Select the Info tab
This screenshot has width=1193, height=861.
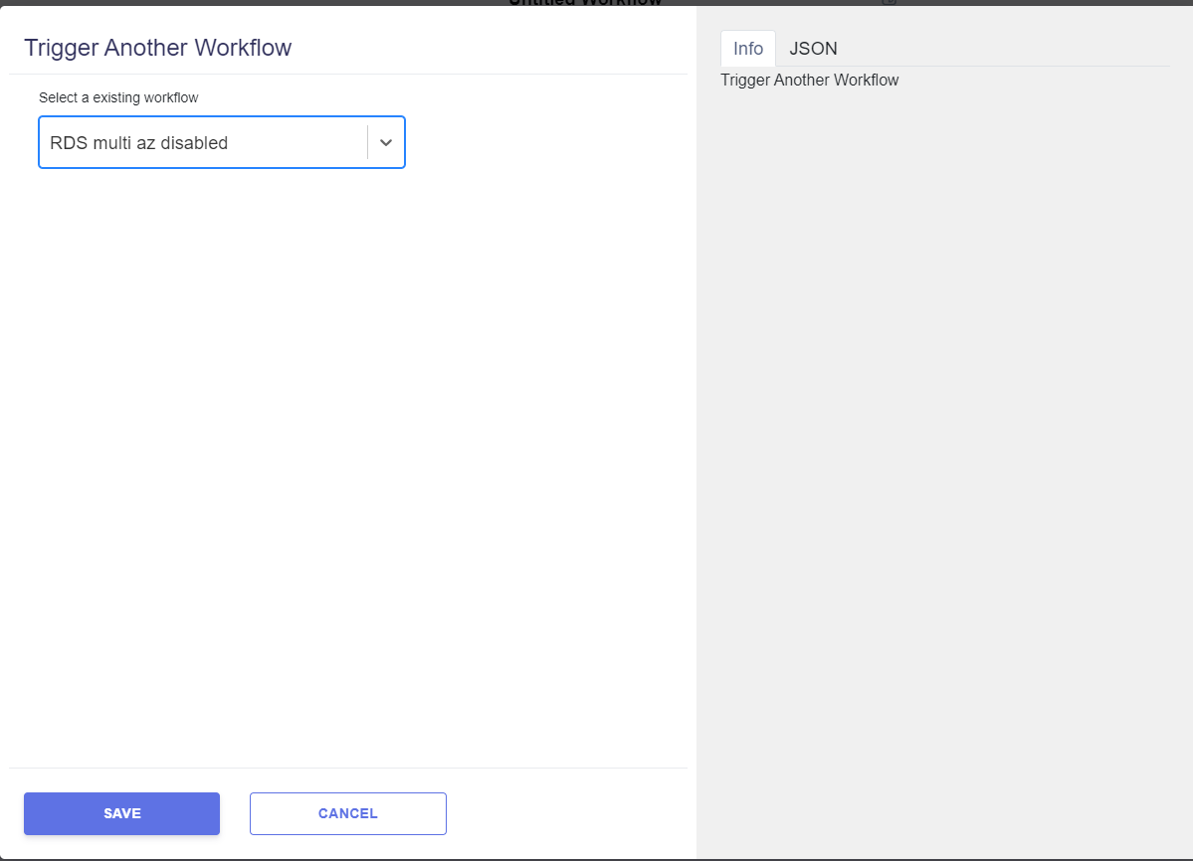click(x=748, y=49)
